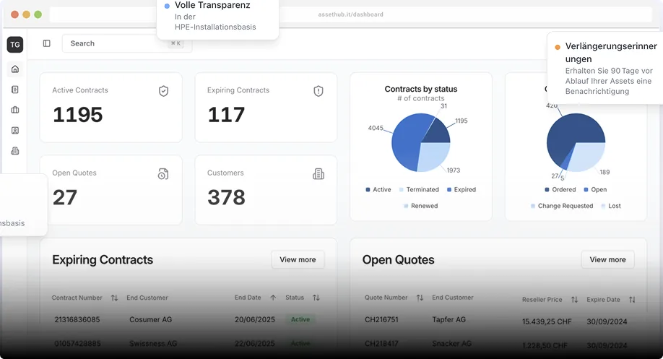Sort Quote Number column arrows
Image resolution: width=663 pixels, height=359 pixels.
pyautogui.click(x=420, y=298)
